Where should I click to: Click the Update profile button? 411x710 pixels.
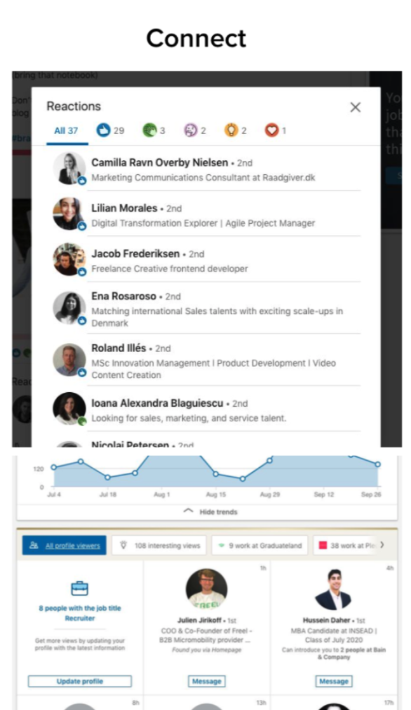(79, 681)
